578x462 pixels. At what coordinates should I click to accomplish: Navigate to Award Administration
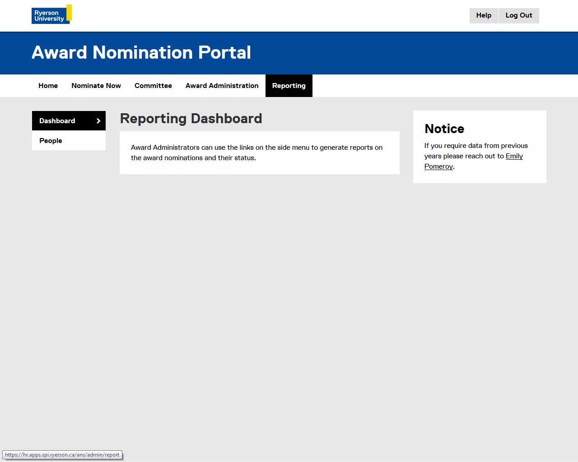[222, 86]
